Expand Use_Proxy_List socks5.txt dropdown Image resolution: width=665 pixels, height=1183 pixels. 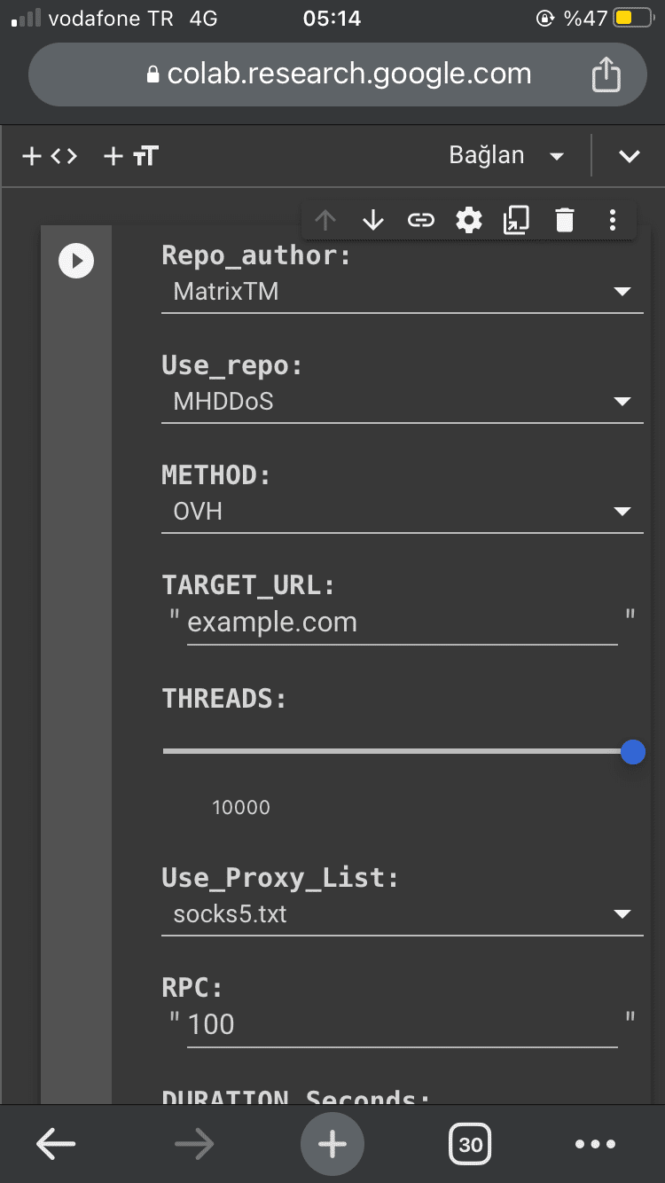(x=402, y=914)
